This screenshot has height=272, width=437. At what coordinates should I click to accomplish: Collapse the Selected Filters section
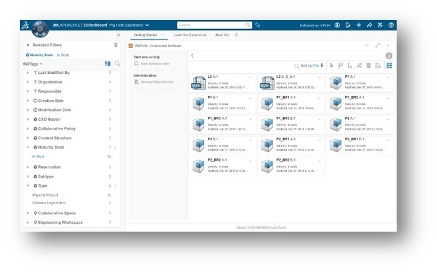tap(28, 45)
